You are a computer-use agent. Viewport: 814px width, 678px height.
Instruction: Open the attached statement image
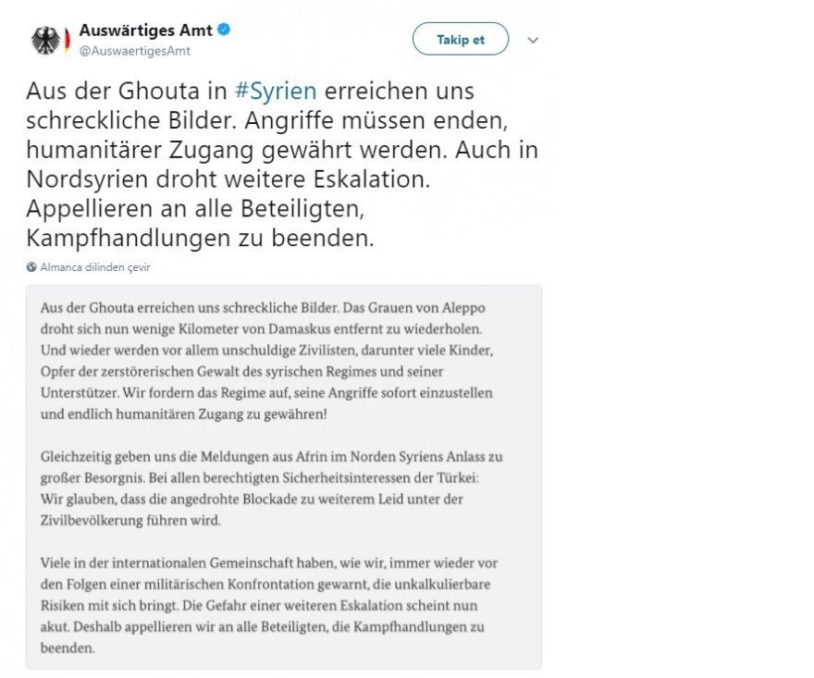pyautogui.click(x=284, y=476)
